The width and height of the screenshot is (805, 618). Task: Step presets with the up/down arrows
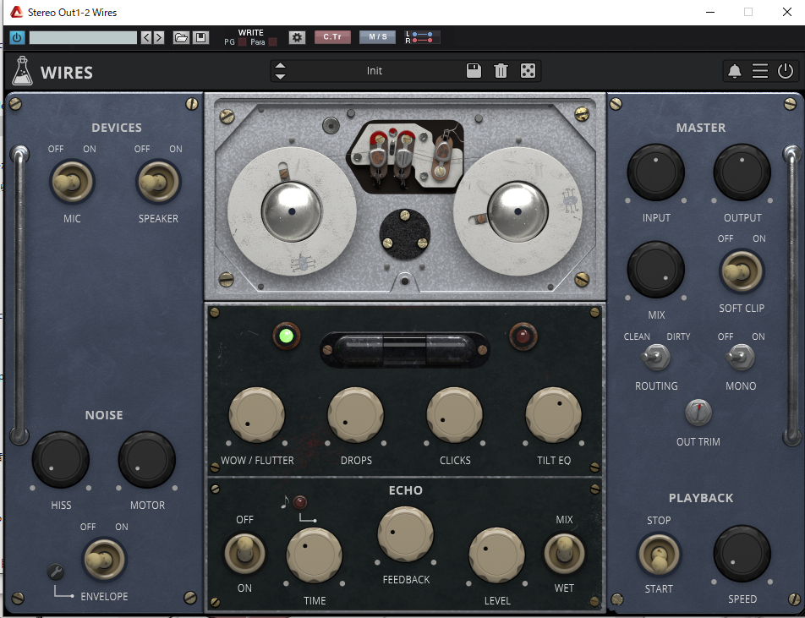point(280,71)
